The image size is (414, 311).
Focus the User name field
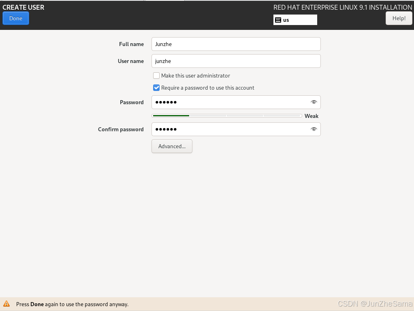[236, 61]
